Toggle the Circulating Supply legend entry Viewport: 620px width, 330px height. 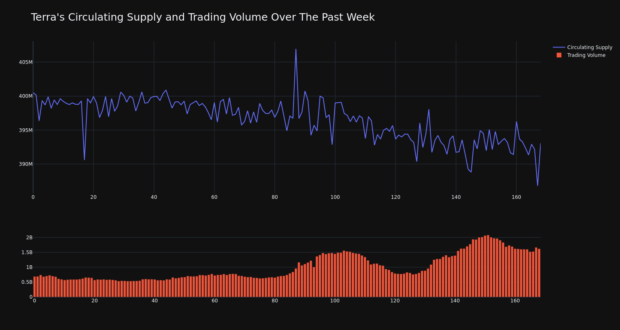[x=582, y=47]
